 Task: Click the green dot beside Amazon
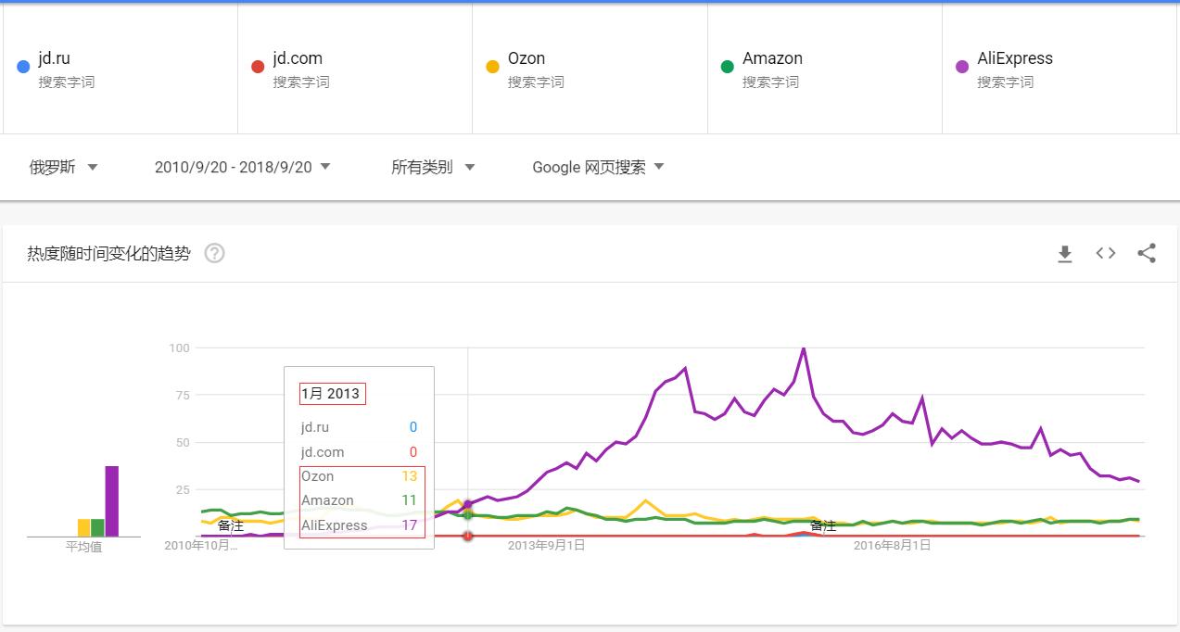[x=727, y=67]
